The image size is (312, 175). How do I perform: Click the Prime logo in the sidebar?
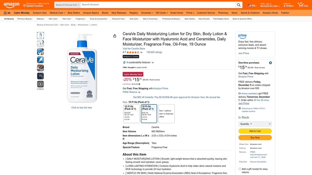242,36
